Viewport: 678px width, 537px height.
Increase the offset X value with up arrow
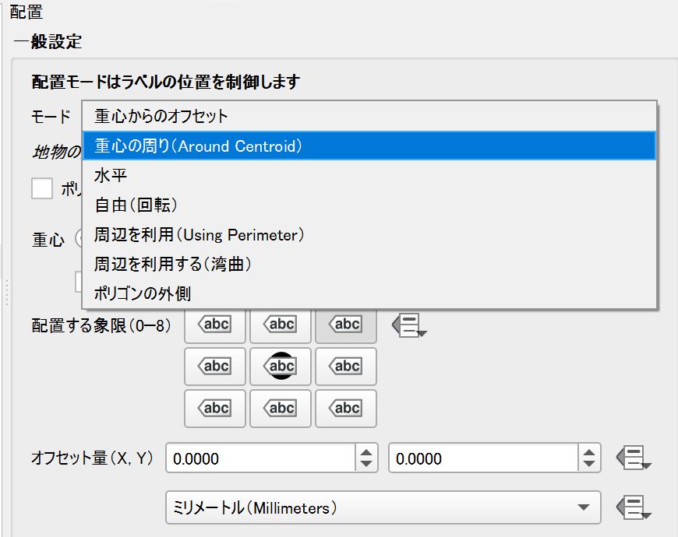tap(366, 452)
